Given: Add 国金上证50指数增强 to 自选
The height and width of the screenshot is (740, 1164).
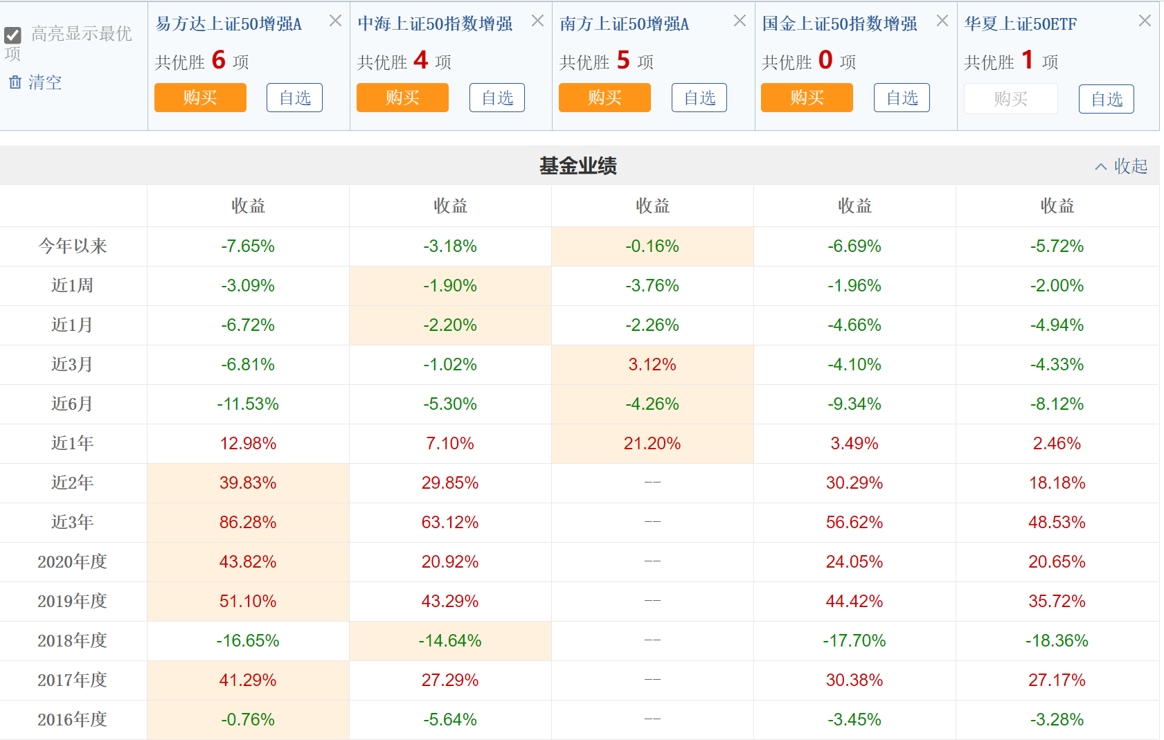Looking at the screenshot, I should point(902,98).
